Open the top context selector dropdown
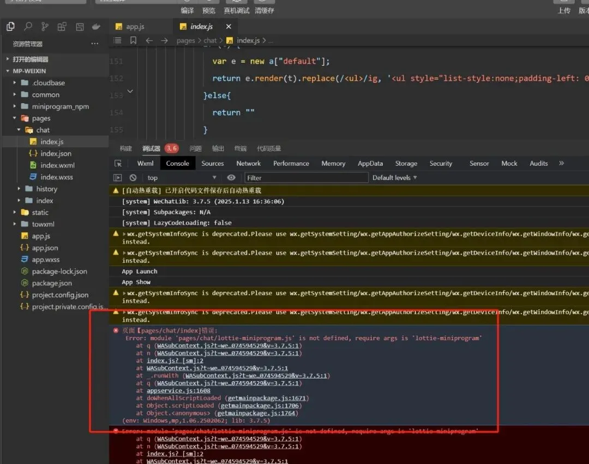589x464 pixels. [x=182, y=178]
